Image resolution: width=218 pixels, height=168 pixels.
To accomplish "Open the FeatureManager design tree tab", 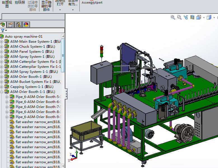I will [3, 25].
